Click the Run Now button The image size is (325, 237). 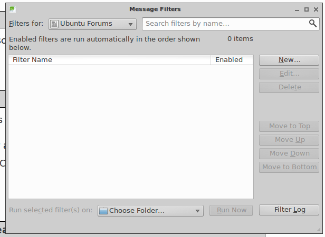click(x=231, y=210)
